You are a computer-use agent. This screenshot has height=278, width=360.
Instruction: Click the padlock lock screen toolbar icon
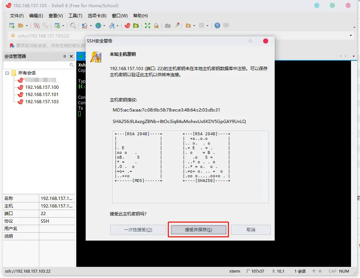(x=156, y=26)
